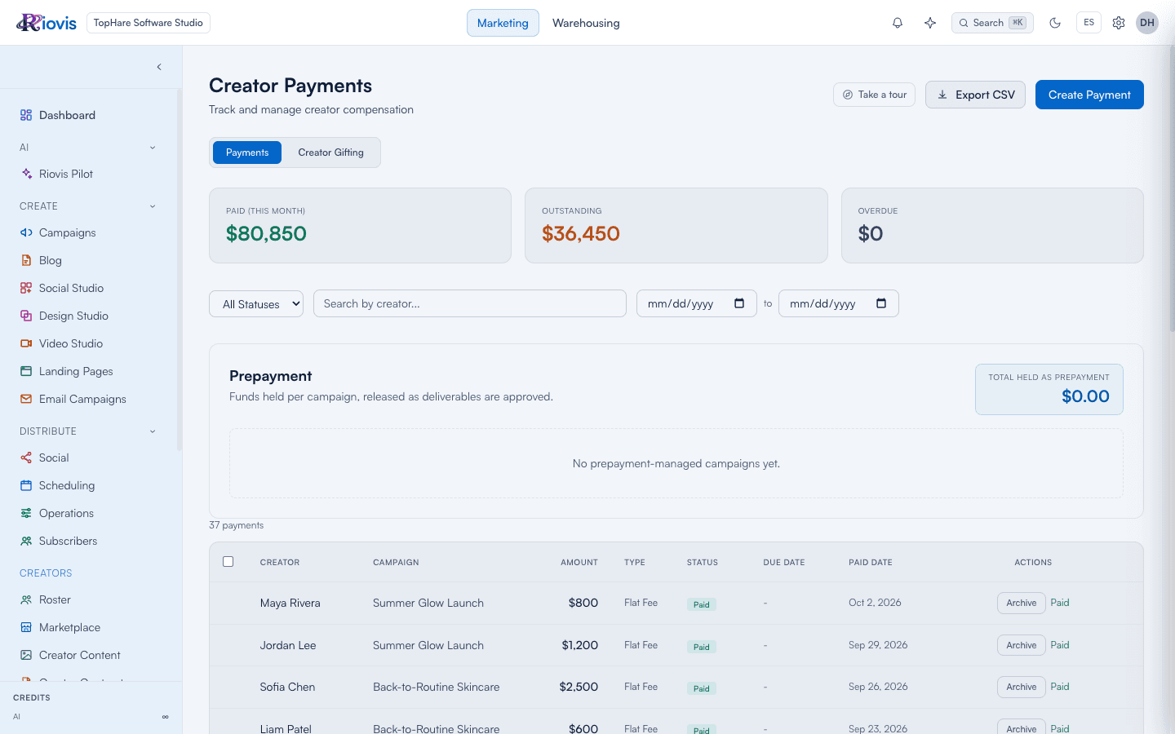
Task: Click the AI sparkle icon in header
Action: (x=930, y=23)
